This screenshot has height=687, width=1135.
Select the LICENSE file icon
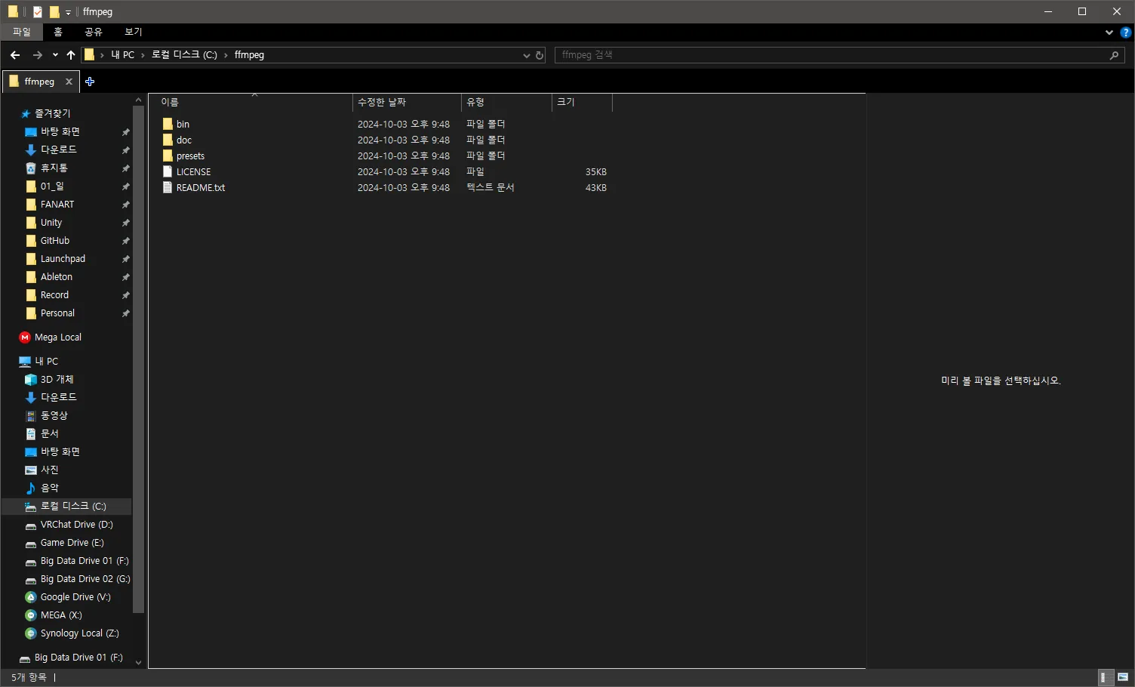pos(168,171)
